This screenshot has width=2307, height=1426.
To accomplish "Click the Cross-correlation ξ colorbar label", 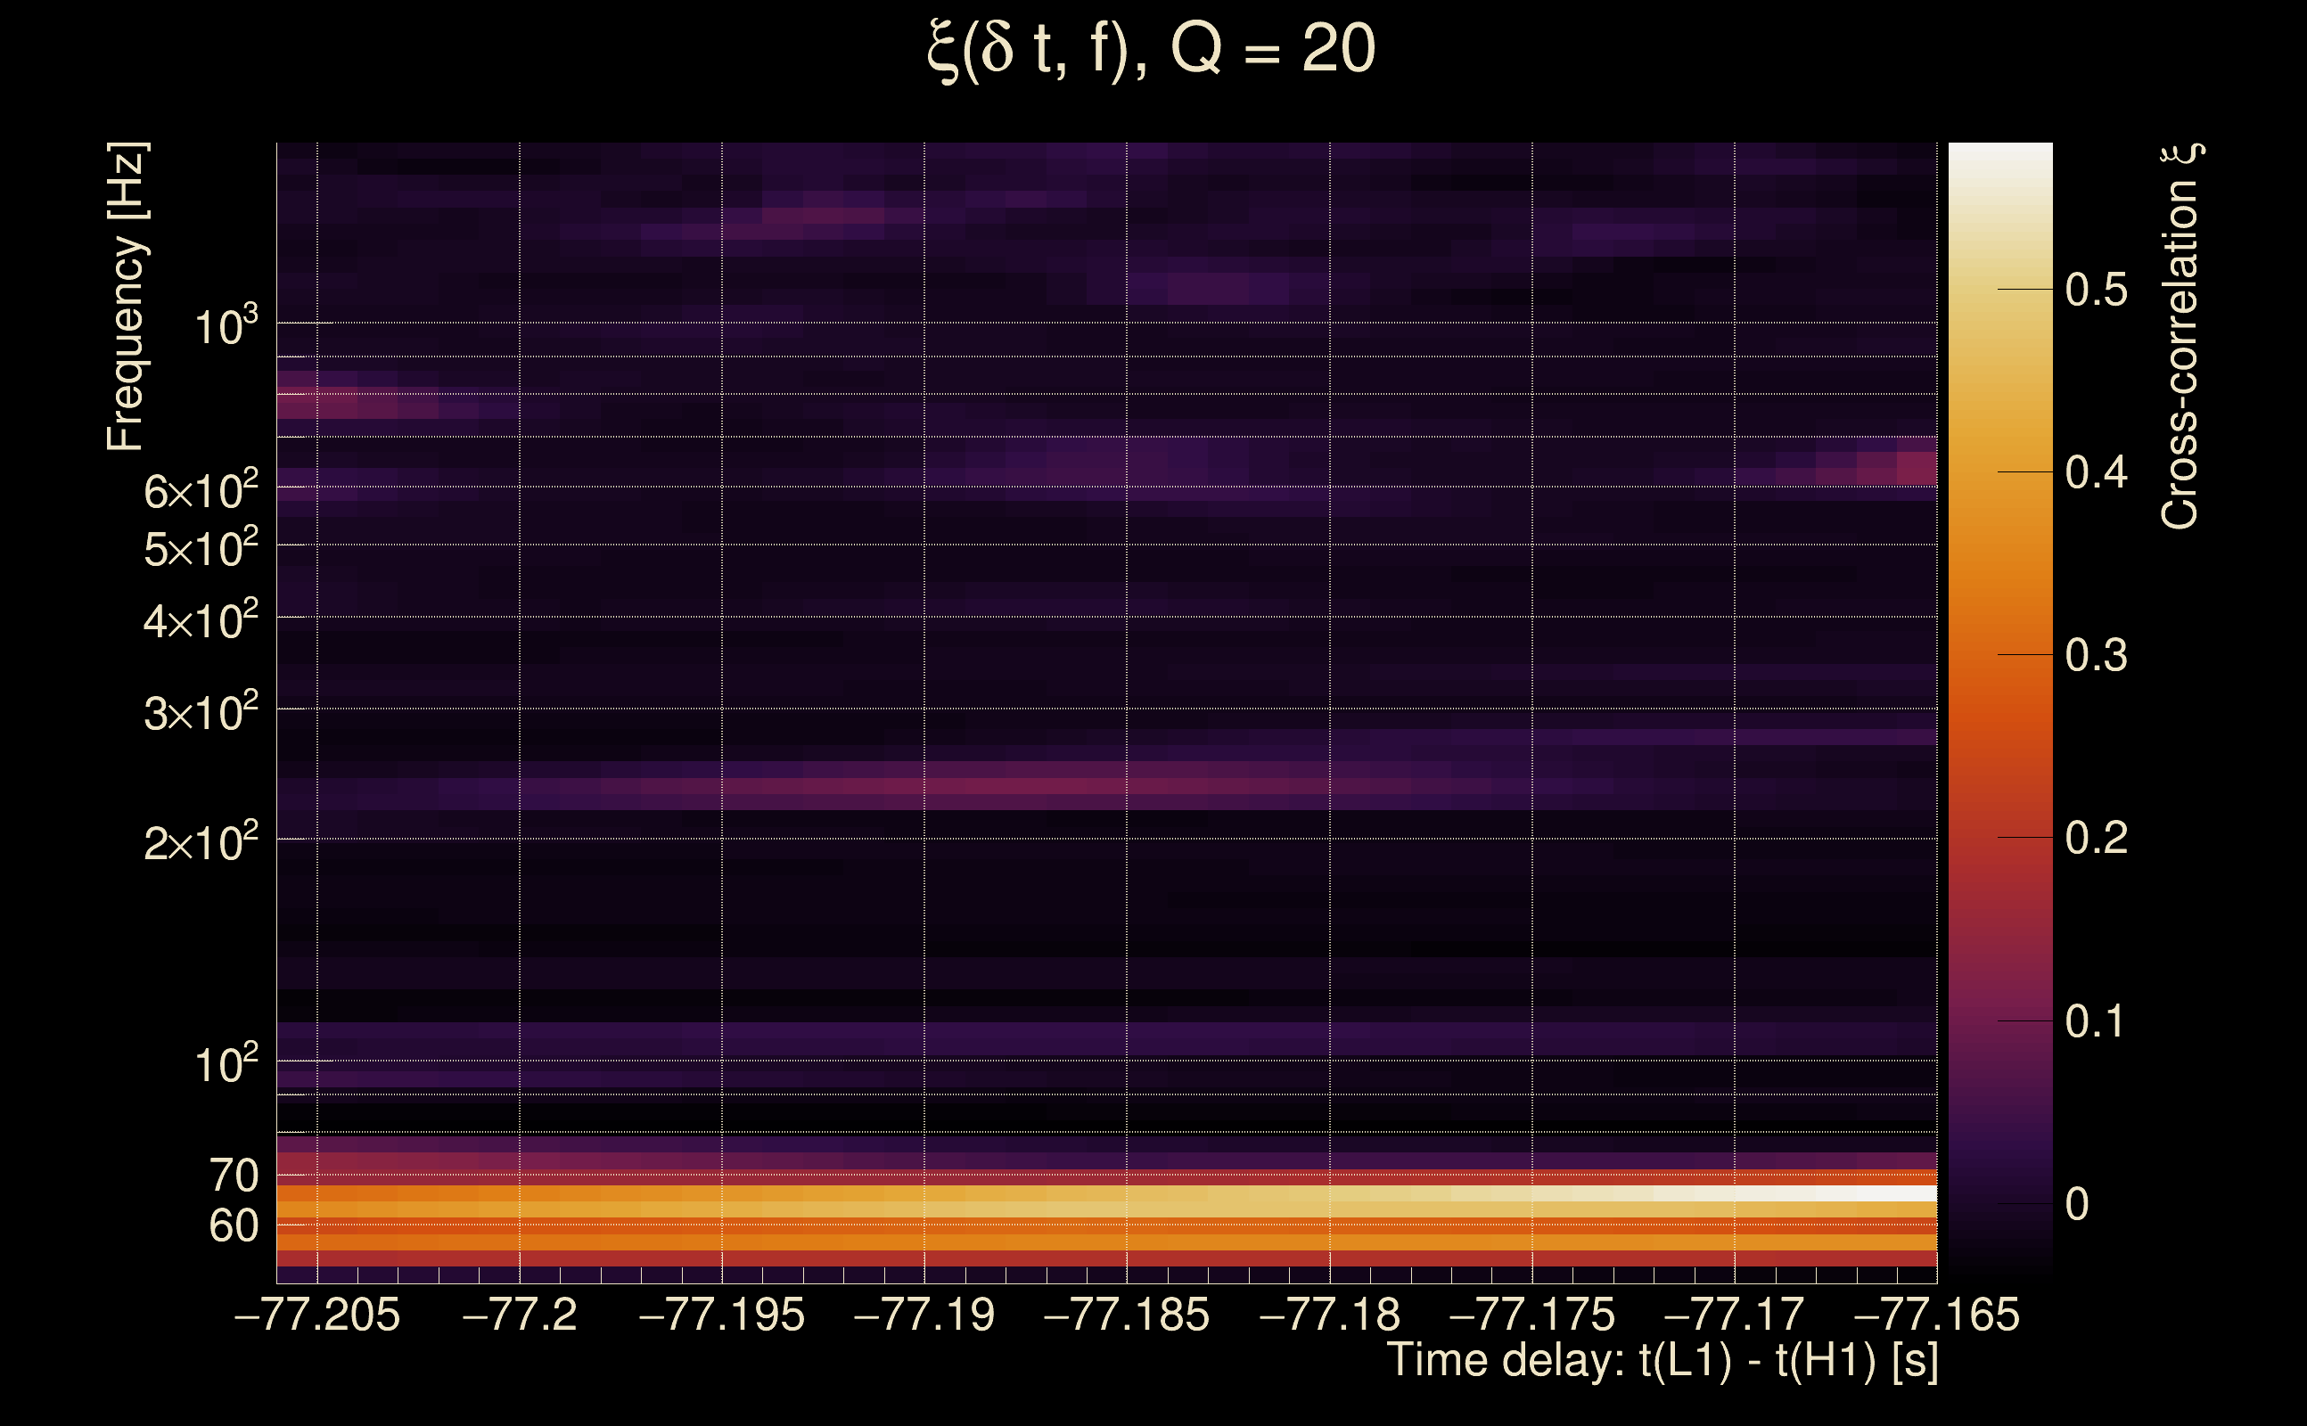I will point(2180,337).
